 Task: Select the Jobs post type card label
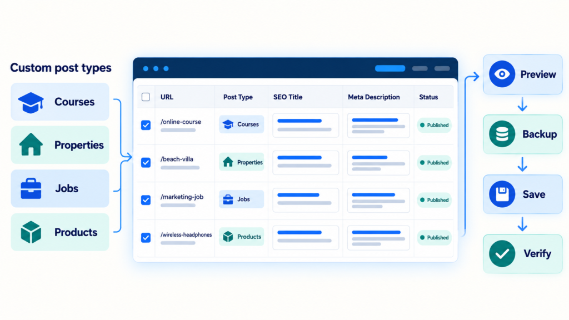point(67,188)
